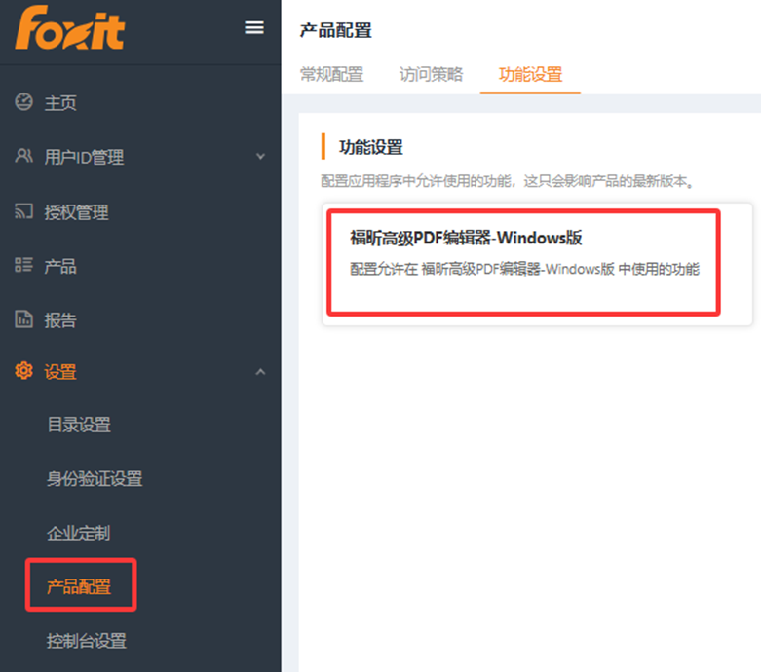Click the Foxit logo
This screenshot has height=672, width=761.
(69, 27)
